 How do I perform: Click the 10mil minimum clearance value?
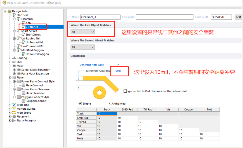pos(117,71)
